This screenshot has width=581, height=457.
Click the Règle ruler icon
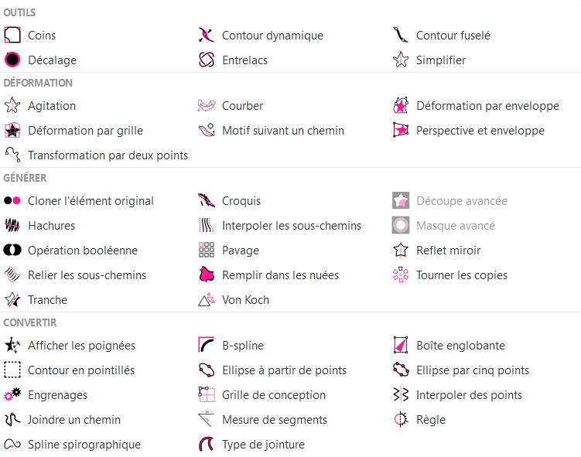[401, 420]
